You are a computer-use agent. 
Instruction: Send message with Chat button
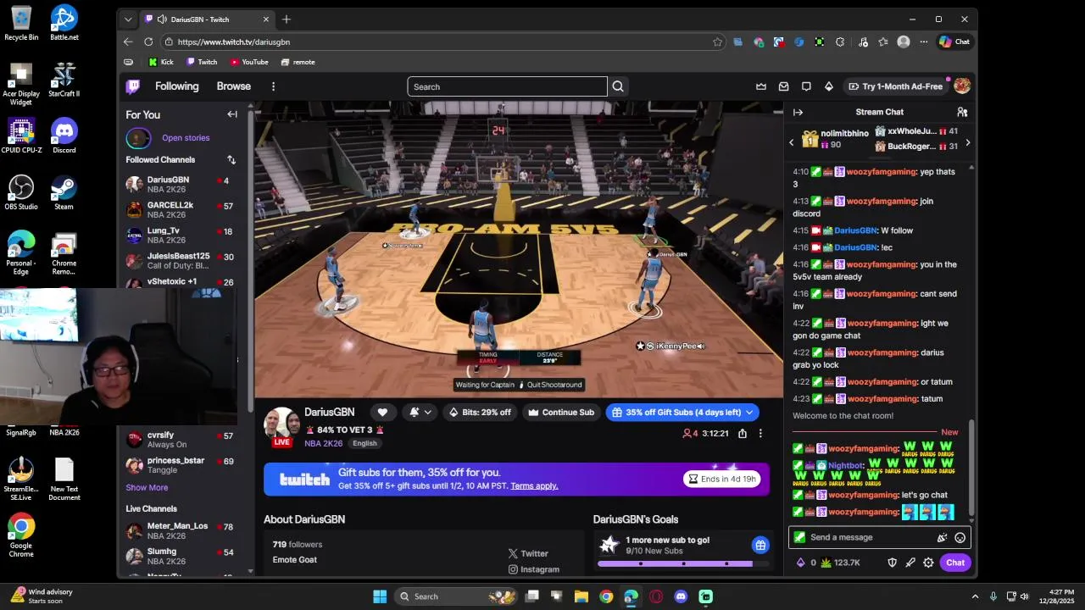[955, 563]
